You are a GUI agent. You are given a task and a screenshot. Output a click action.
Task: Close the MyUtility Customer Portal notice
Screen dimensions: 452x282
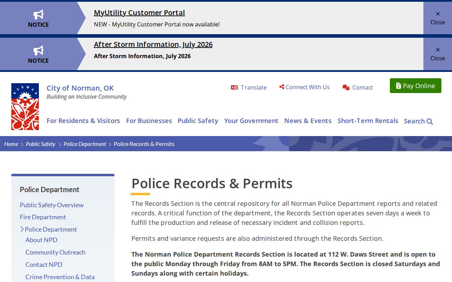coord(438,18)
